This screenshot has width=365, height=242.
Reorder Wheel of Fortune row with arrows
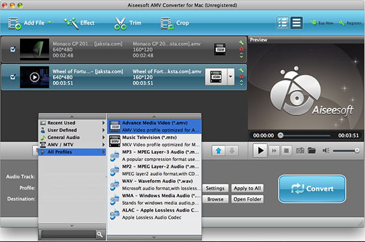tap(242, 83)
